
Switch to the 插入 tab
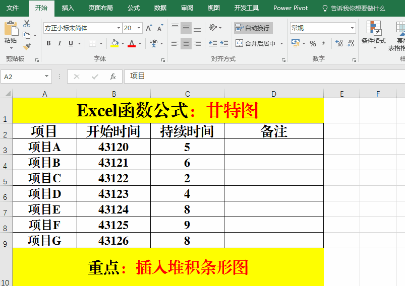pyautogui.click(x=68, y=8)
